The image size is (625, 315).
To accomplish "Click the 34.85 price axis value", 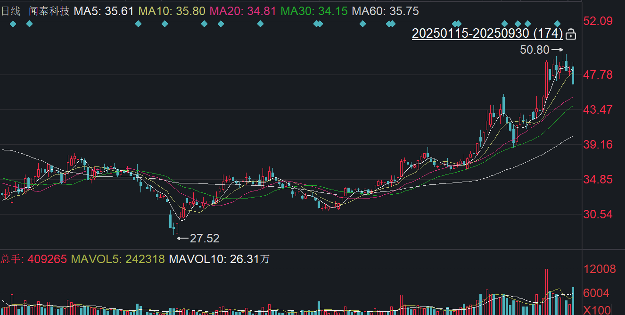I will (599, 179).
